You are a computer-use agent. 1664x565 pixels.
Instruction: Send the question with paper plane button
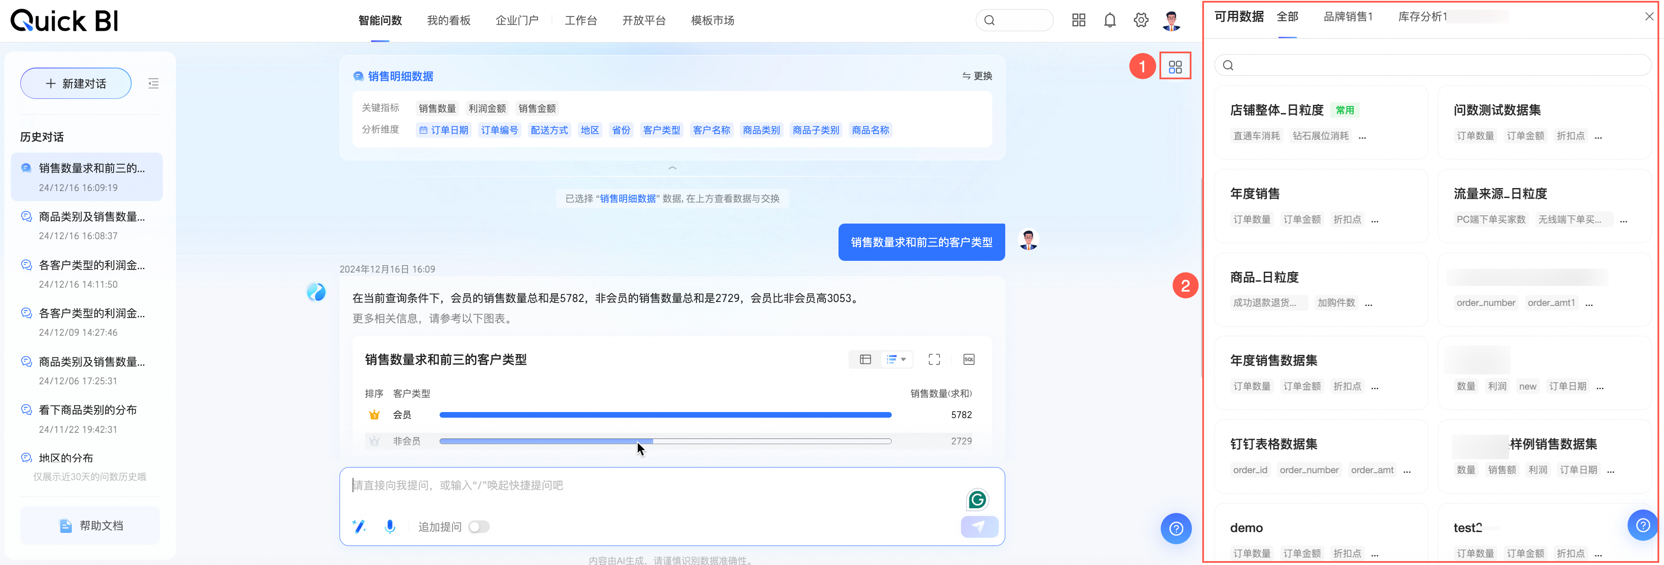(x=979, y=527)
